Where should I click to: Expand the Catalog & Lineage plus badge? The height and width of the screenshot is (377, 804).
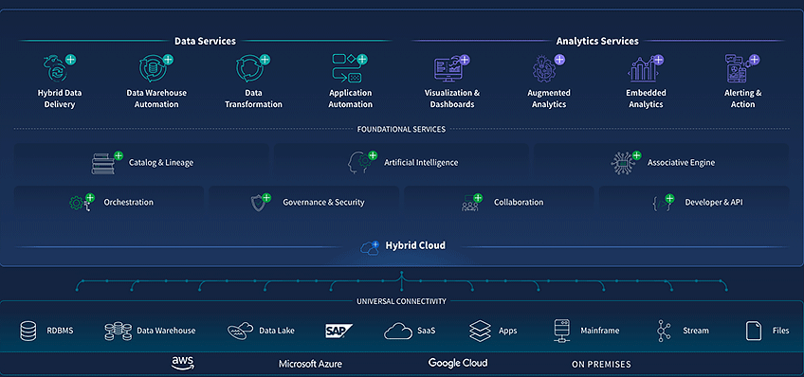[x=119, y=155]
